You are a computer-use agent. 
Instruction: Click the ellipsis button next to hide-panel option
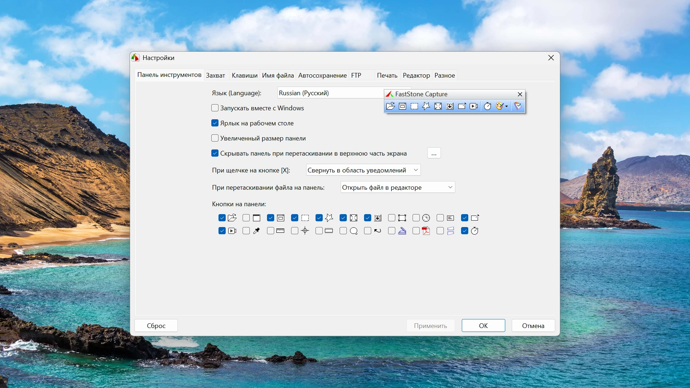pos(434,153)
